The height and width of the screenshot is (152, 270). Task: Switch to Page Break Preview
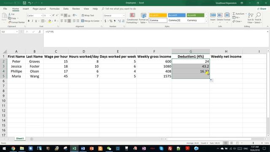pyautogui.click(x=237, y=143)
